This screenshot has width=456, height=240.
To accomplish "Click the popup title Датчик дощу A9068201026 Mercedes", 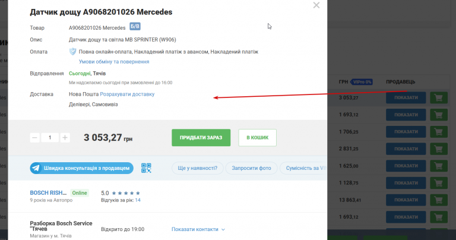I will pyautogui.click(x=101, y=12).
